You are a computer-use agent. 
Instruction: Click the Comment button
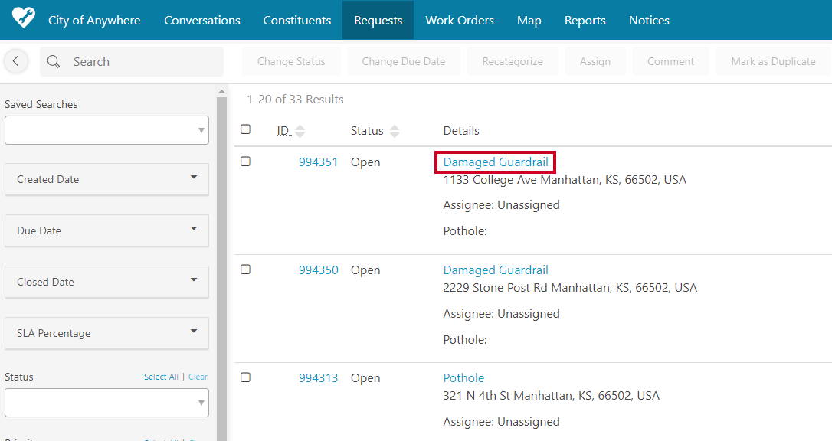670,61
